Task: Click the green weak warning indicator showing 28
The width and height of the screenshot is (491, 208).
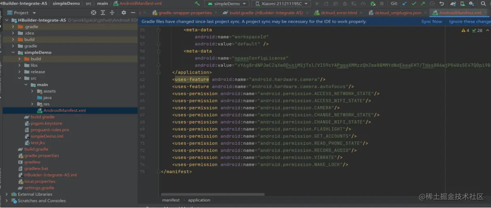Action: coord(478,30)
